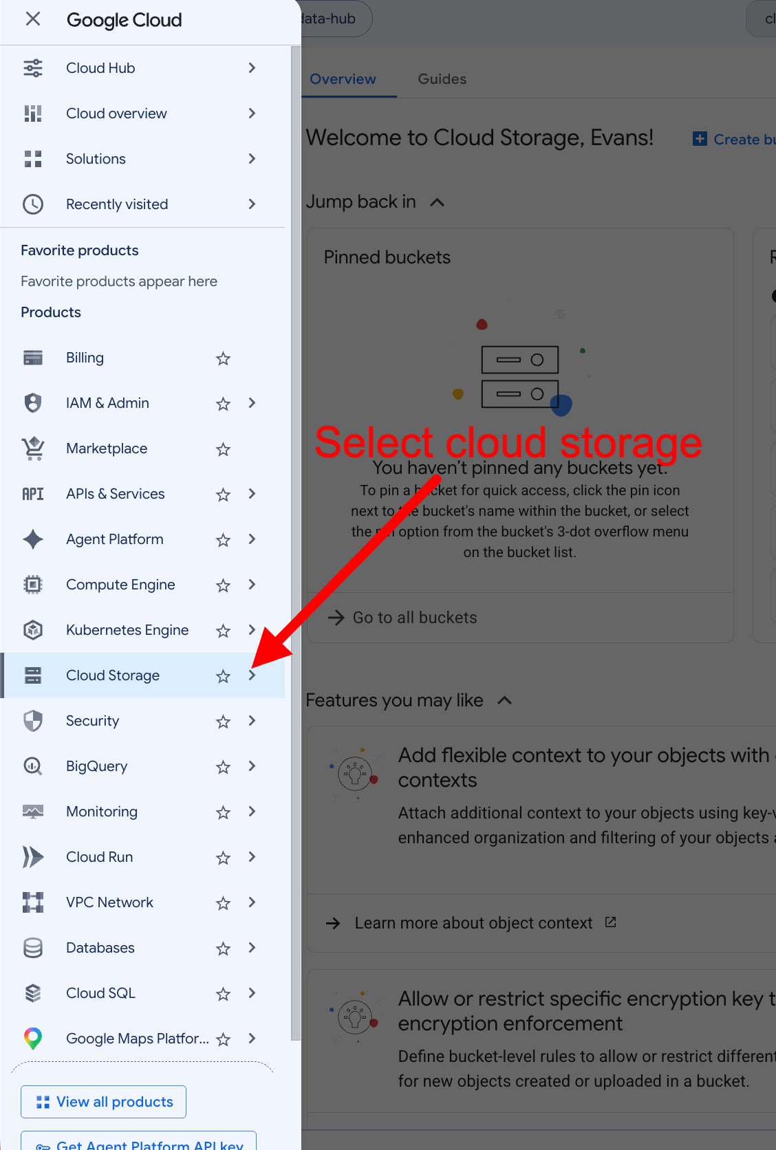Click the Google Cloud logo text

tap(125, 20)
